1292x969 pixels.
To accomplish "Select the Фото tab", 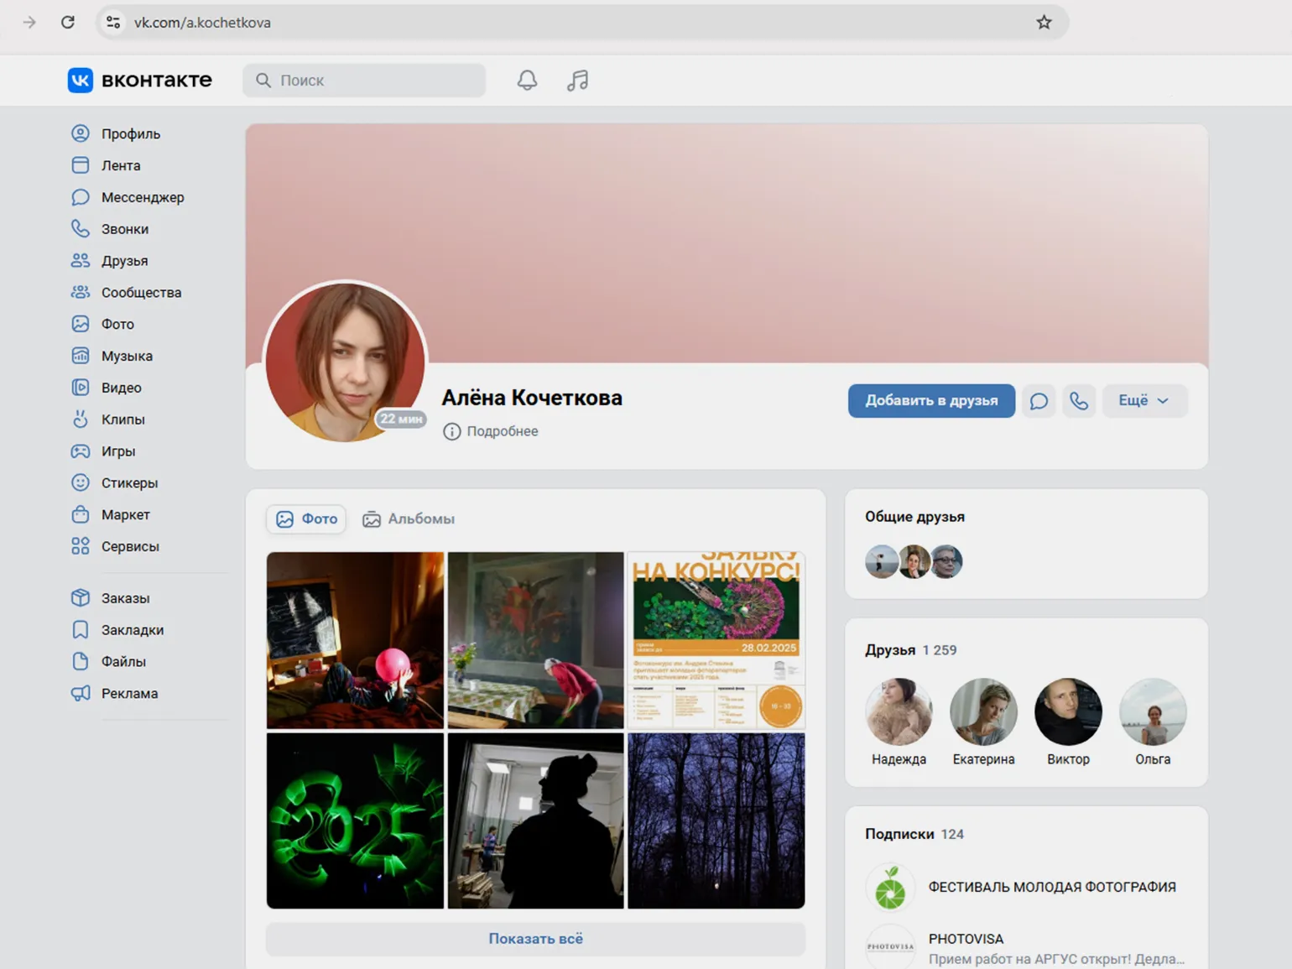I will [307, 519].
